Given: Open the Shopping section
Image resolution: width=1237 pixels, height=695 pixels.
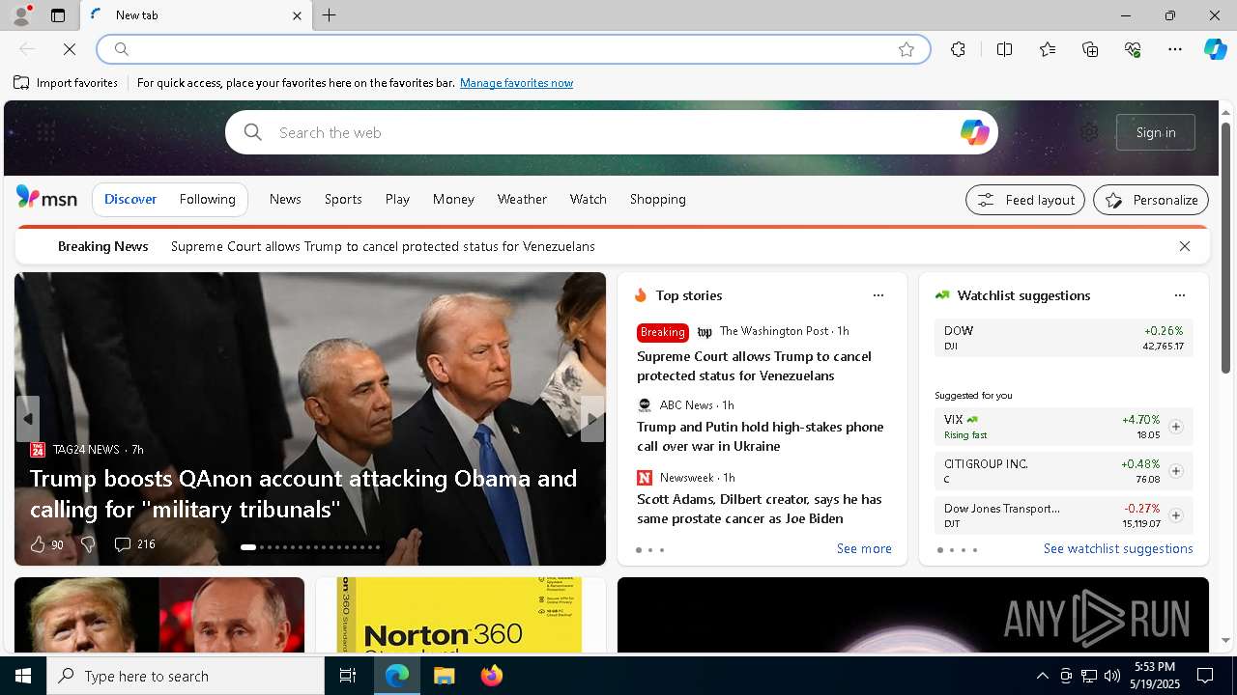Looking at the screenshot, I should point(657,199).
